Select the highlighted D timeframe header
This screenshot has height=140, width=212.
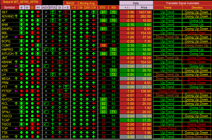pyautogui.click(x=32, y=8)
